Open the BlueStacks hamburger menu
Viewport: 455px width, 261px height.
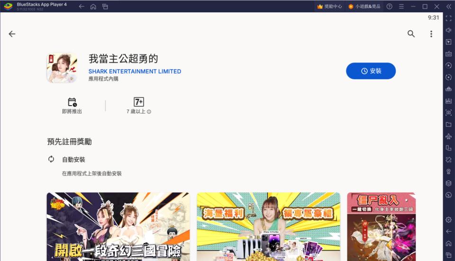[401, 6]
